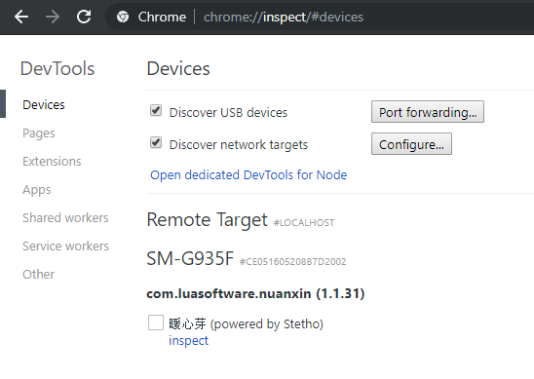Go back with the browser back arrow
Image resolution: width=534 pixels, height=379 pixels.
[21, 17]
